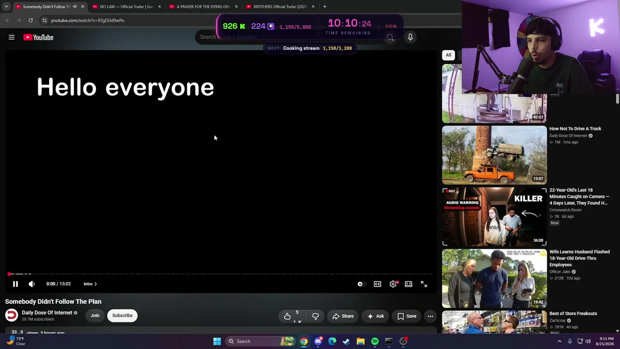Open the tab search dropdown
Image resolution: width=620 pixels, height=349 pixels.
click(x=6, y=7)
